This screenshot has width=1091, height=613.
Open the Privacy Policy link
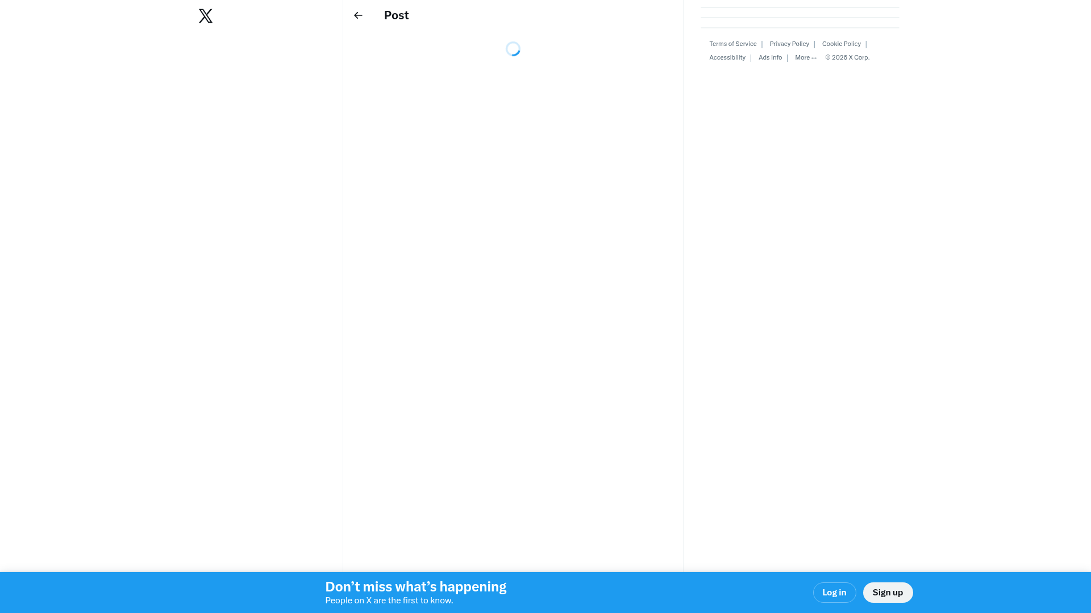point(789,44)
